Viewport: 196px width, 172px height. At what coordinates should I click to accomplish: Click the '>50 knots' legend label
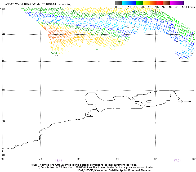click(188, 7)
